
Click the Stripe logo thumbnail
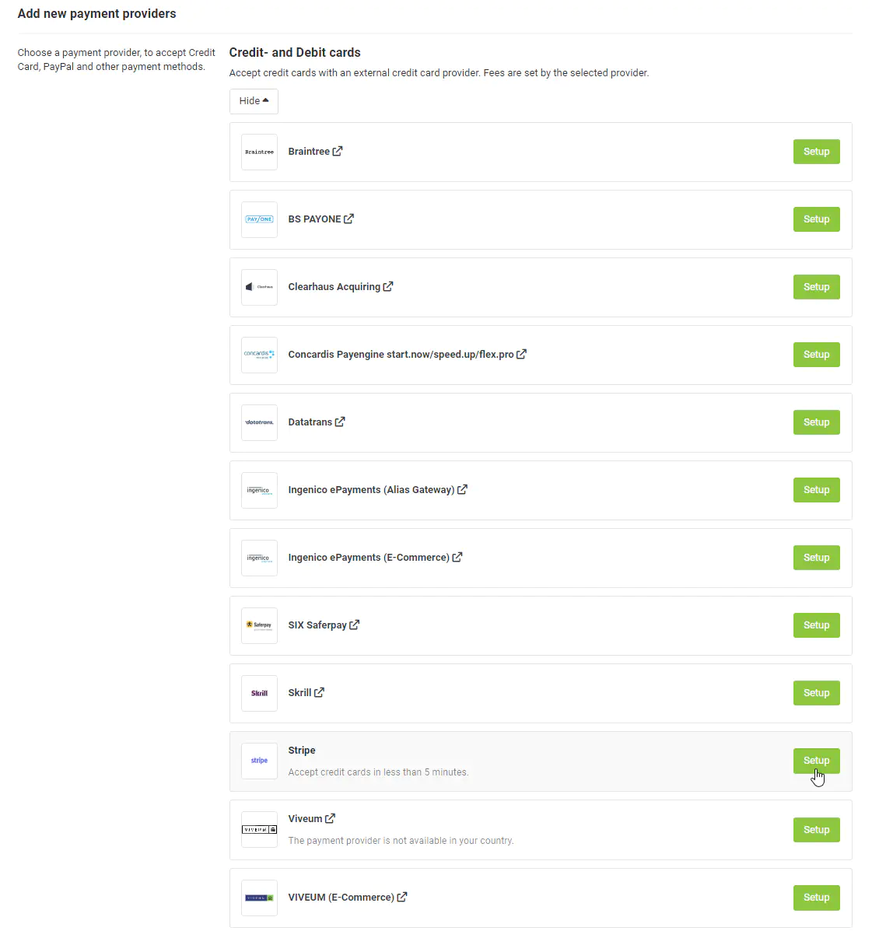(259, 761)
